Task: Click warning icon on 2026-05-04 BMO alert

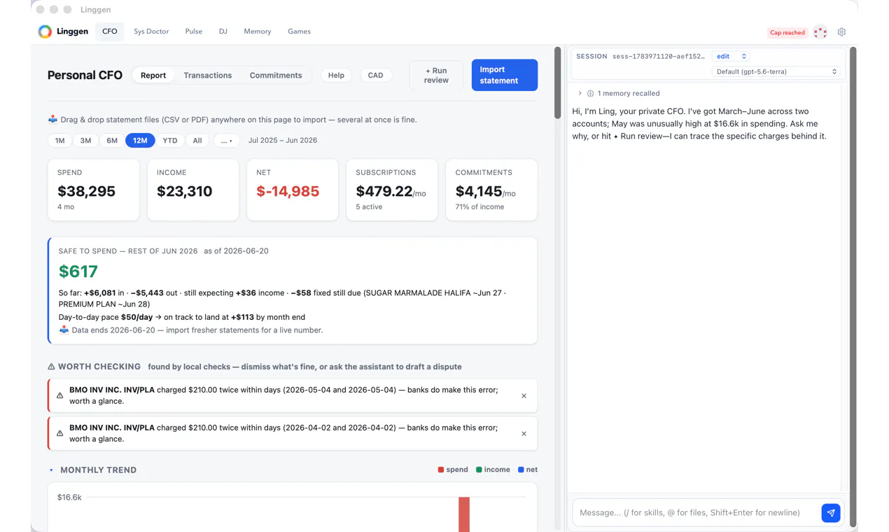Action: (x=59, y=396)
